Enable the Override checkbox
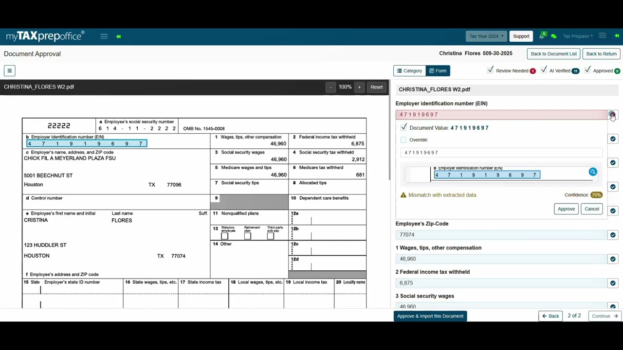623x350 pixels. (x=403, y=140)
